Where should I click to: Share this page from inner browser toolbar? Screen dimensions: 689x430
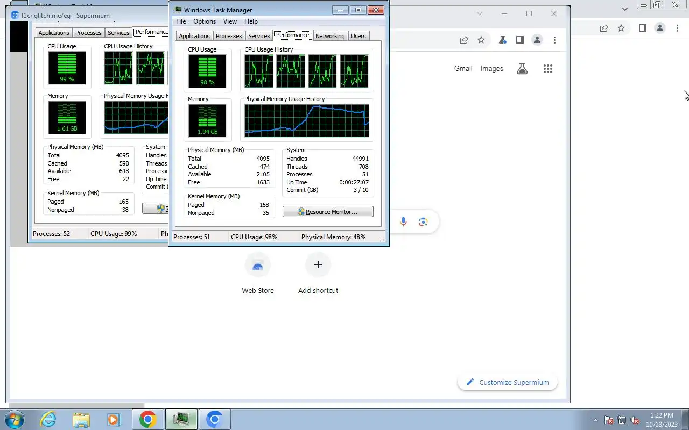pyautogui.click(x=464, y=40)
